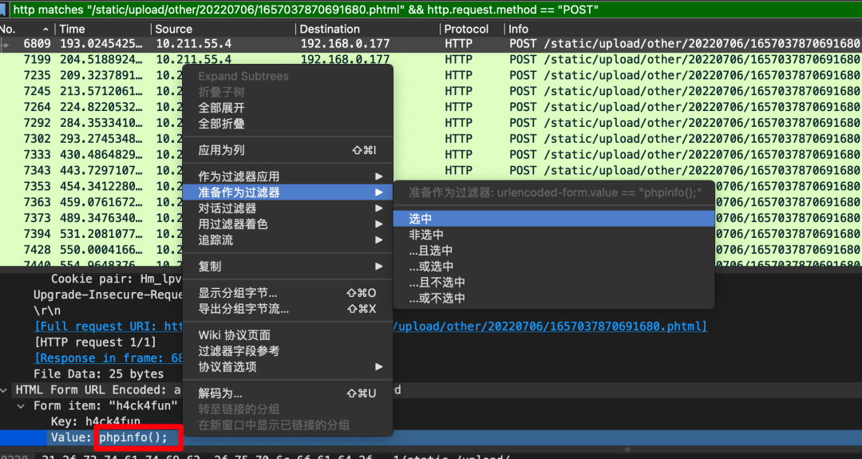This screenshot has height=459, width=862.
Task: Choose …或不选中 in filter submenu
Action: [554, 299]
